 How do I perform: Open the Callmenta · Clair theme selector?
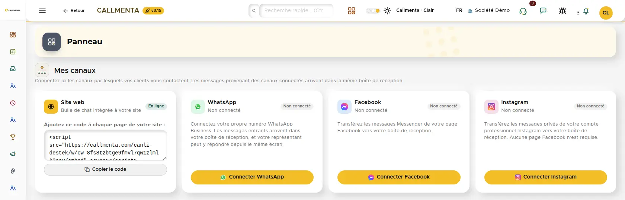point(415,10)
